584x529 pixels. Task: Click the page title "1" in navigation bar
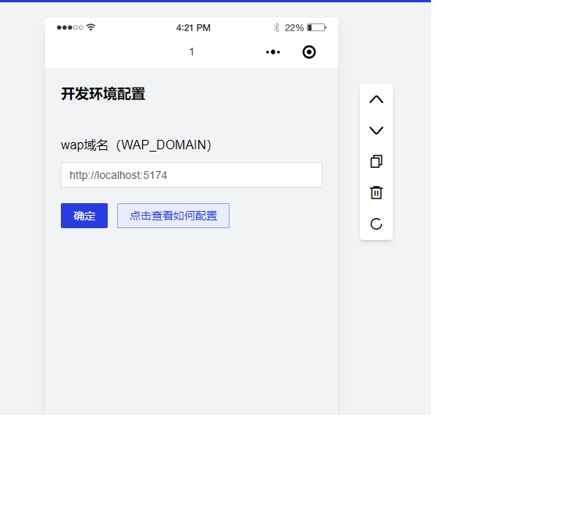(x=191, y=52)
